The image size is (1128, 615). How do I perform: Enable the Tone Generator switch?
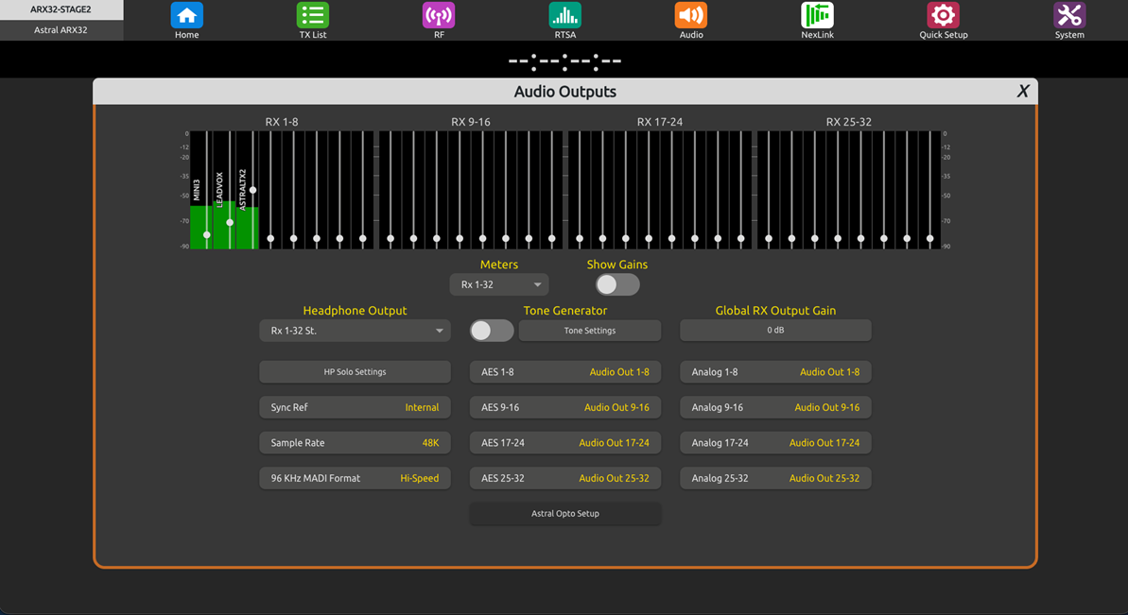click(x=492, y=331)
